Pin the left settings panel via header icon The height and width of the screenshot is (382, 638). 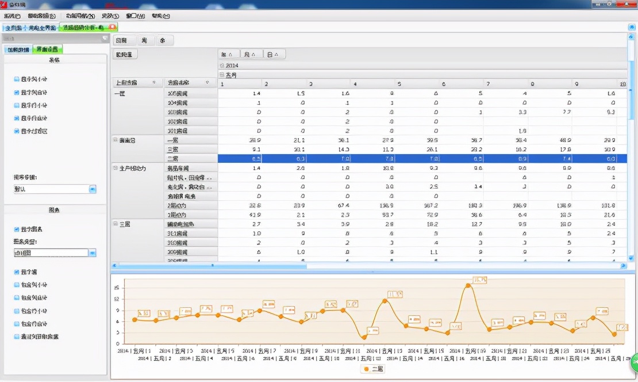105,38
